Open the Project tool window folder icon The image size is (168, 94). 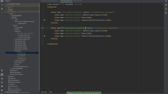point(2,1)
